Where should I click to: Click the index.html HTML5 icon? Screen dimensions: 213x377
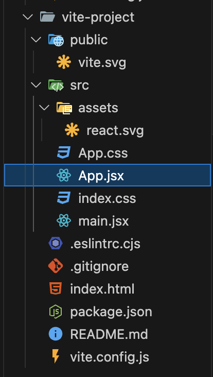[56, 288]
